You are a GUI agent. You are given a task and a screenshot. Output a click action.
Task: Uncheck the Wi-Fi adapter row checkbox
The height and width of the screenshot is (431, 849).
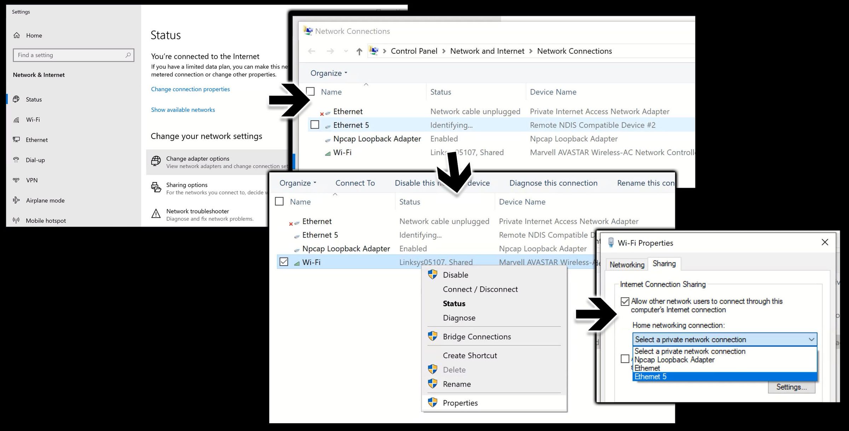click(x=284, y=262)
